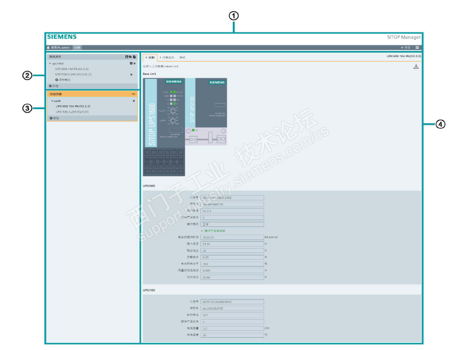Click the UPS1600 serial number field
The height and width of the screenshot is (350, 455).
[232, 204]
